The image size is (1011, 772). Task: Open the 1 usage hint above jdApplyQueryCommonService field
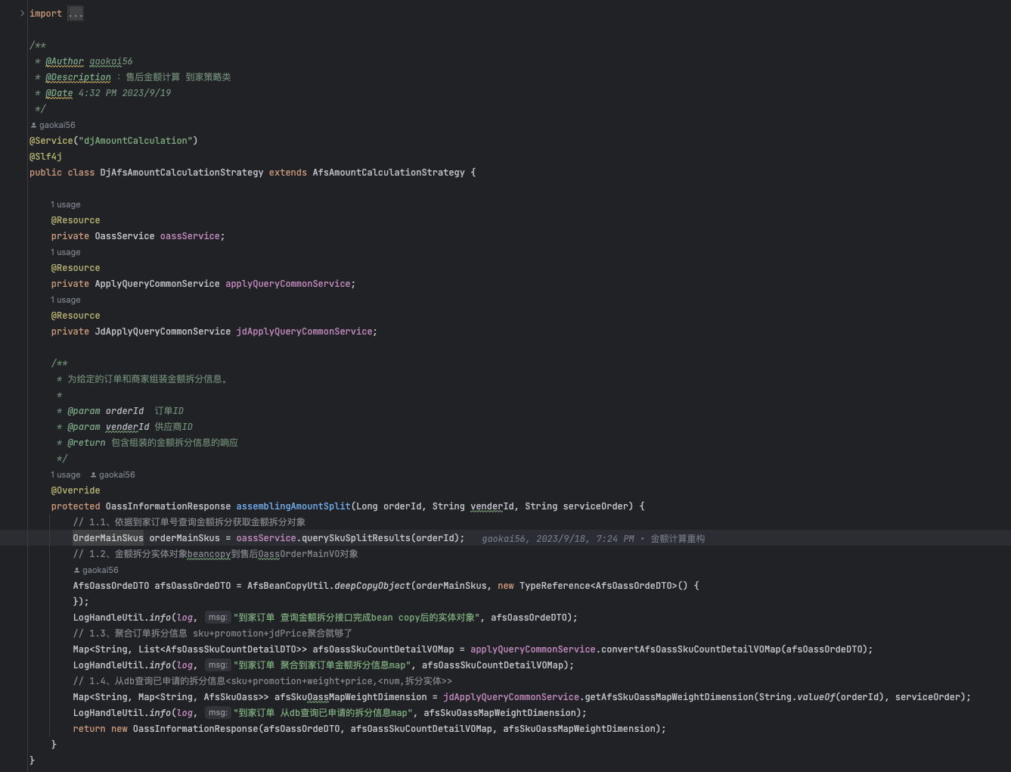point(66,300)
